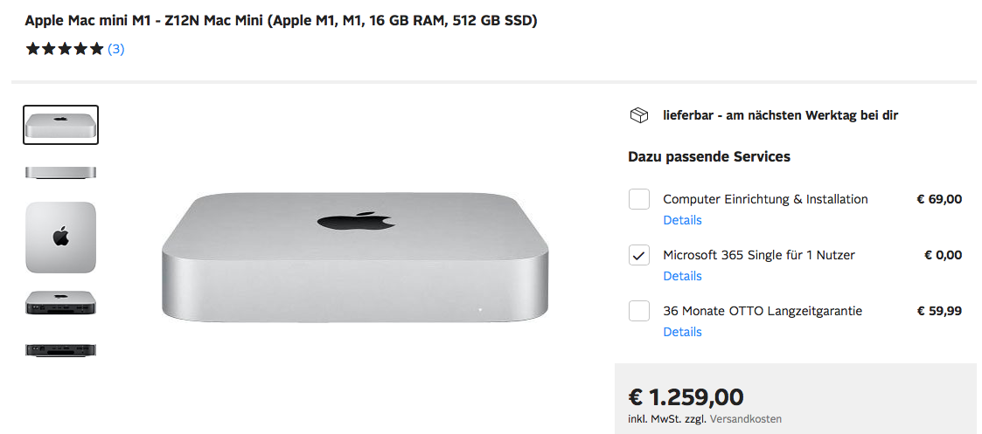Click the Microsoft 365 Single service label

[758, 255]
